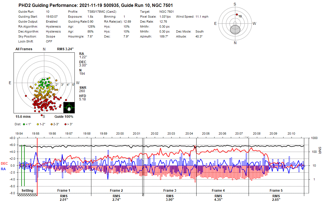The image size is (325, 203).
Task: Click the Pixel Scale value 1.03"/px
Action: click(165, 17)
